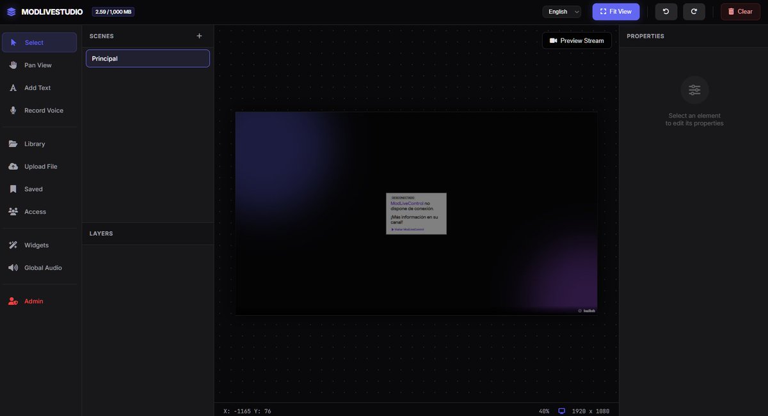Click the cursor coordinates readout

point(247,411)
